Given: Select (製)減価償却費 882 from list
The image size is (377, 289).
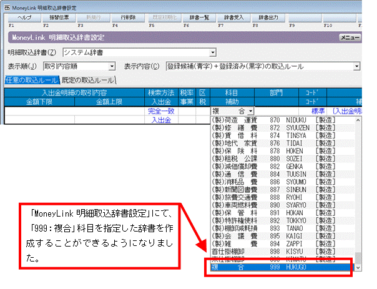Looking at the screenshot, I should (283, 167).
